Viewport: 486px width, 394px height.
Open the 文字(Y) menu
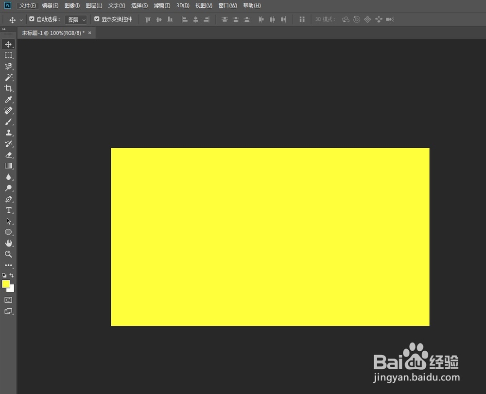117,5
